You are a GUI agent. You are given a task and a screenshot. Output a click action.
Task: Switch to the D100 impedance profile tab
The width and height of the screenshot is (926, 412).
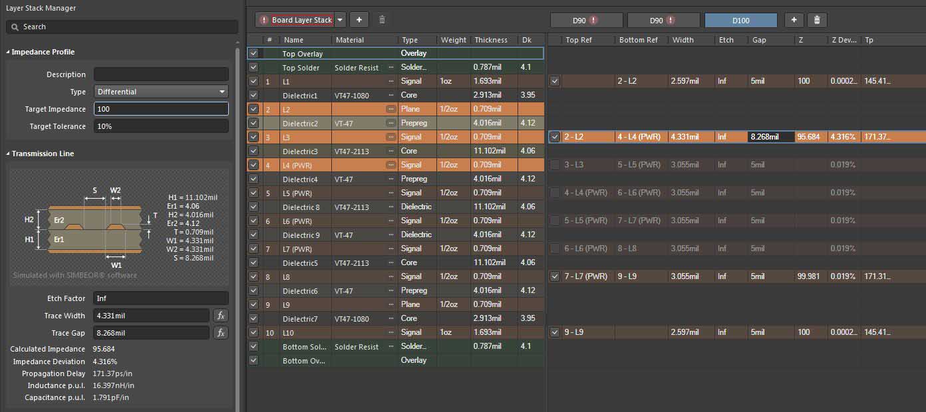(x=740, y=20)
